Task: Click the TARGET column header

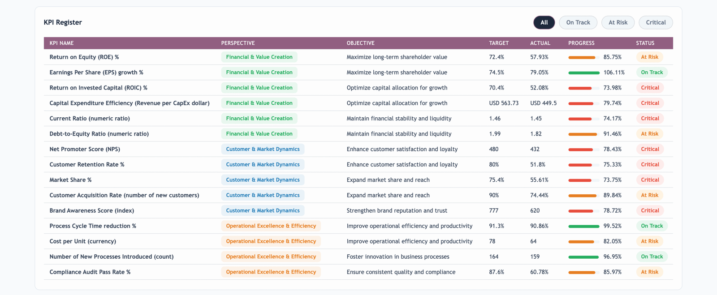Action: pyautogui.click(x=499, y=43)
